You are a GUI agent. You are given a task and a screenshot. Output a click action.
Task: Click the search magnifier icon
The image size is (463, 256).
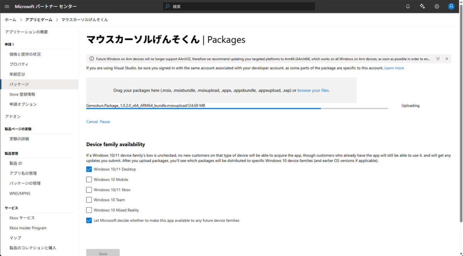pyautogui.click(x=167, y=7)
